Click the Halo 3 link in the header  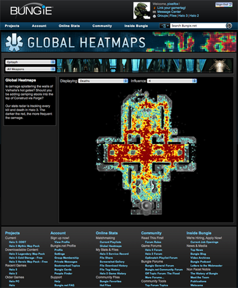tap(183, 16)
